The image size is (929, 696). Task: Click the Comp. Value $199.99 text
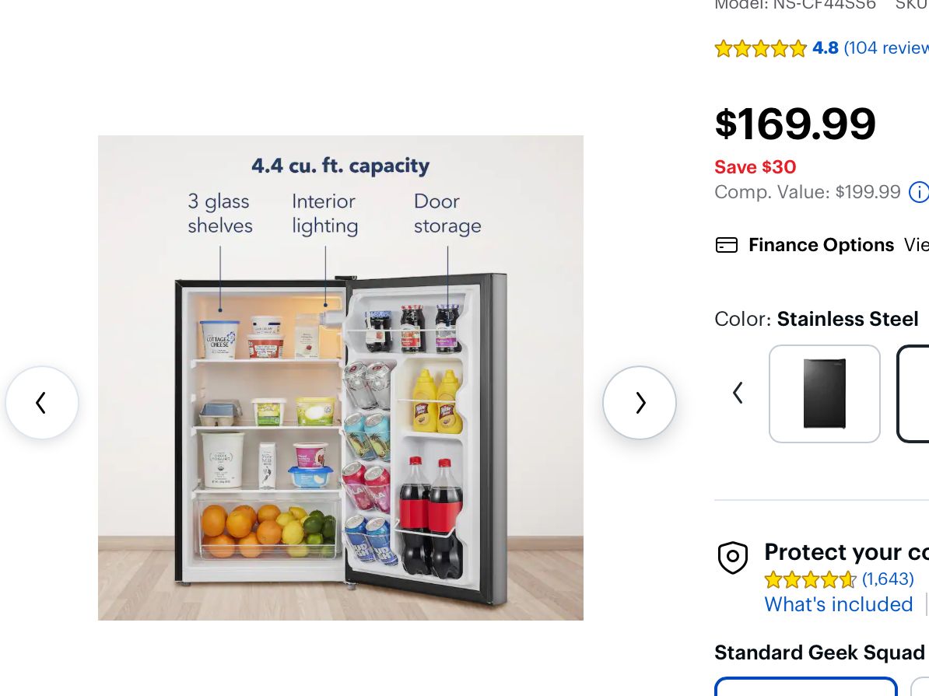click(807, 192)
